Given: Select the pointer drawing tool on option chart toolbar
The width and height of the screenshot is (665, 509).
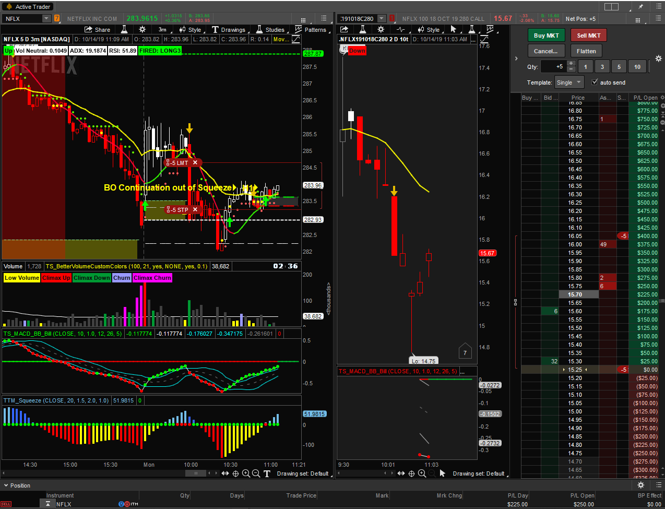Looking at the screenshot, I should 453,30.
